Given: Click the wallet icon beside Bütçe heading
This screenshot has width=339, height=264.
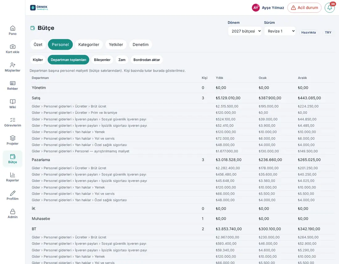Looking at the screenshot, I should coord(33,28).
